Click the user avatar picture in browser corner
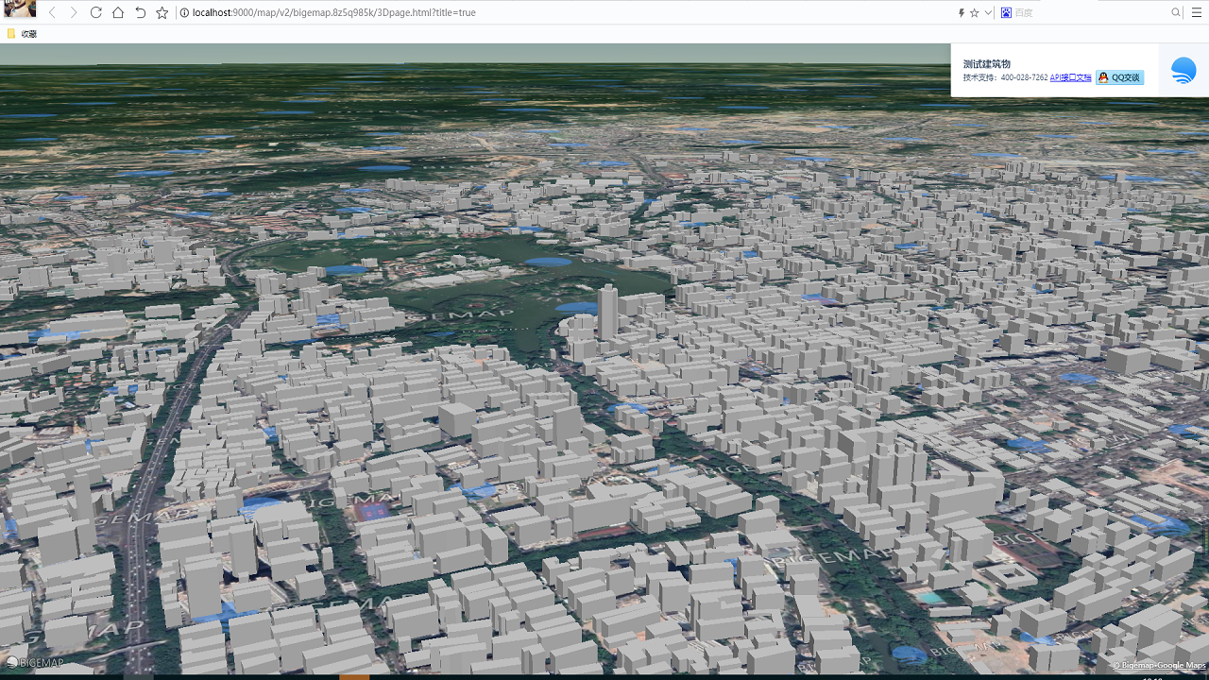Image resolution: width=1209 pixels, height=680 pixels. pos(20,9)
